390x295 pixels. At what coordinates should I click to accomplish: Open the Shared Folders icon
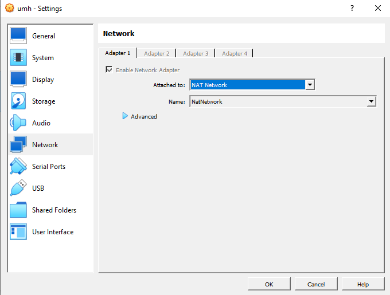tap(18, 210)
